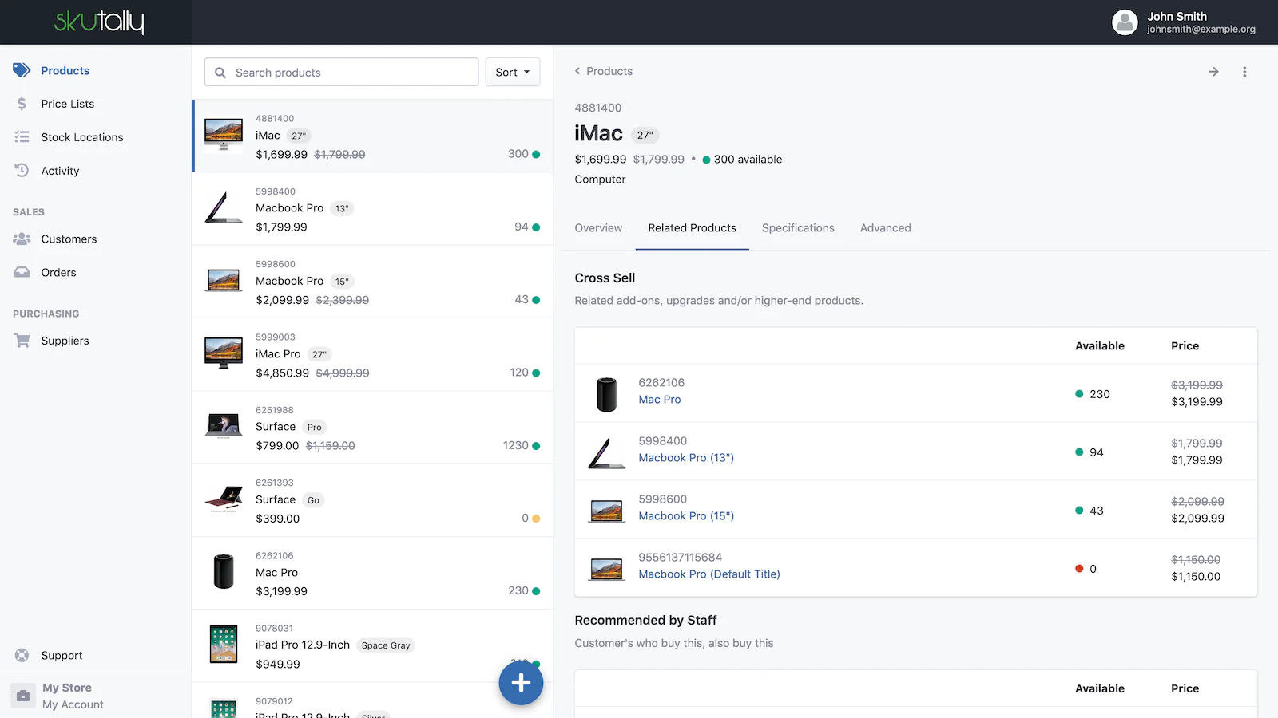Open the Advanced tab
Viewport: 1278px width, 718px height.
(885, 228)
